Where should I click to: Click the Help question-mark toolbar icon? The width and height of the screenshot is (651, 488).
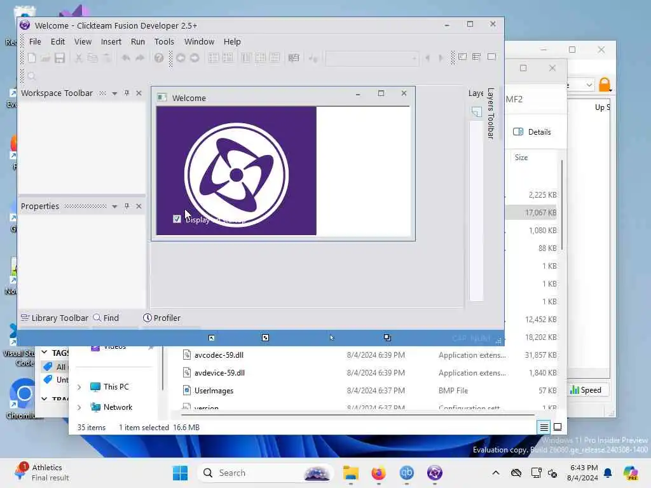pyautogui.click(x=158, y=58)
